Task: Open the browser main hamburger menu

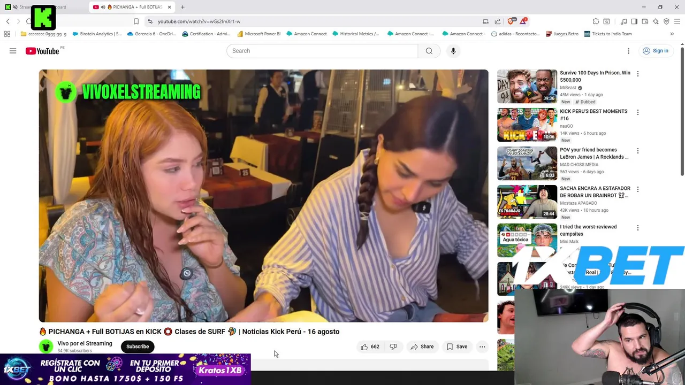Action: [x=678, y=21]
